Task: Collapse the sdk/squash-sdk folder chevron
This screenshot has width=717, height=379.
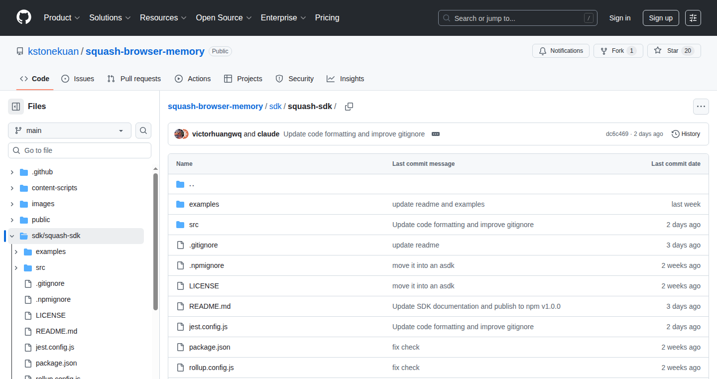Action: coord(12,236)
